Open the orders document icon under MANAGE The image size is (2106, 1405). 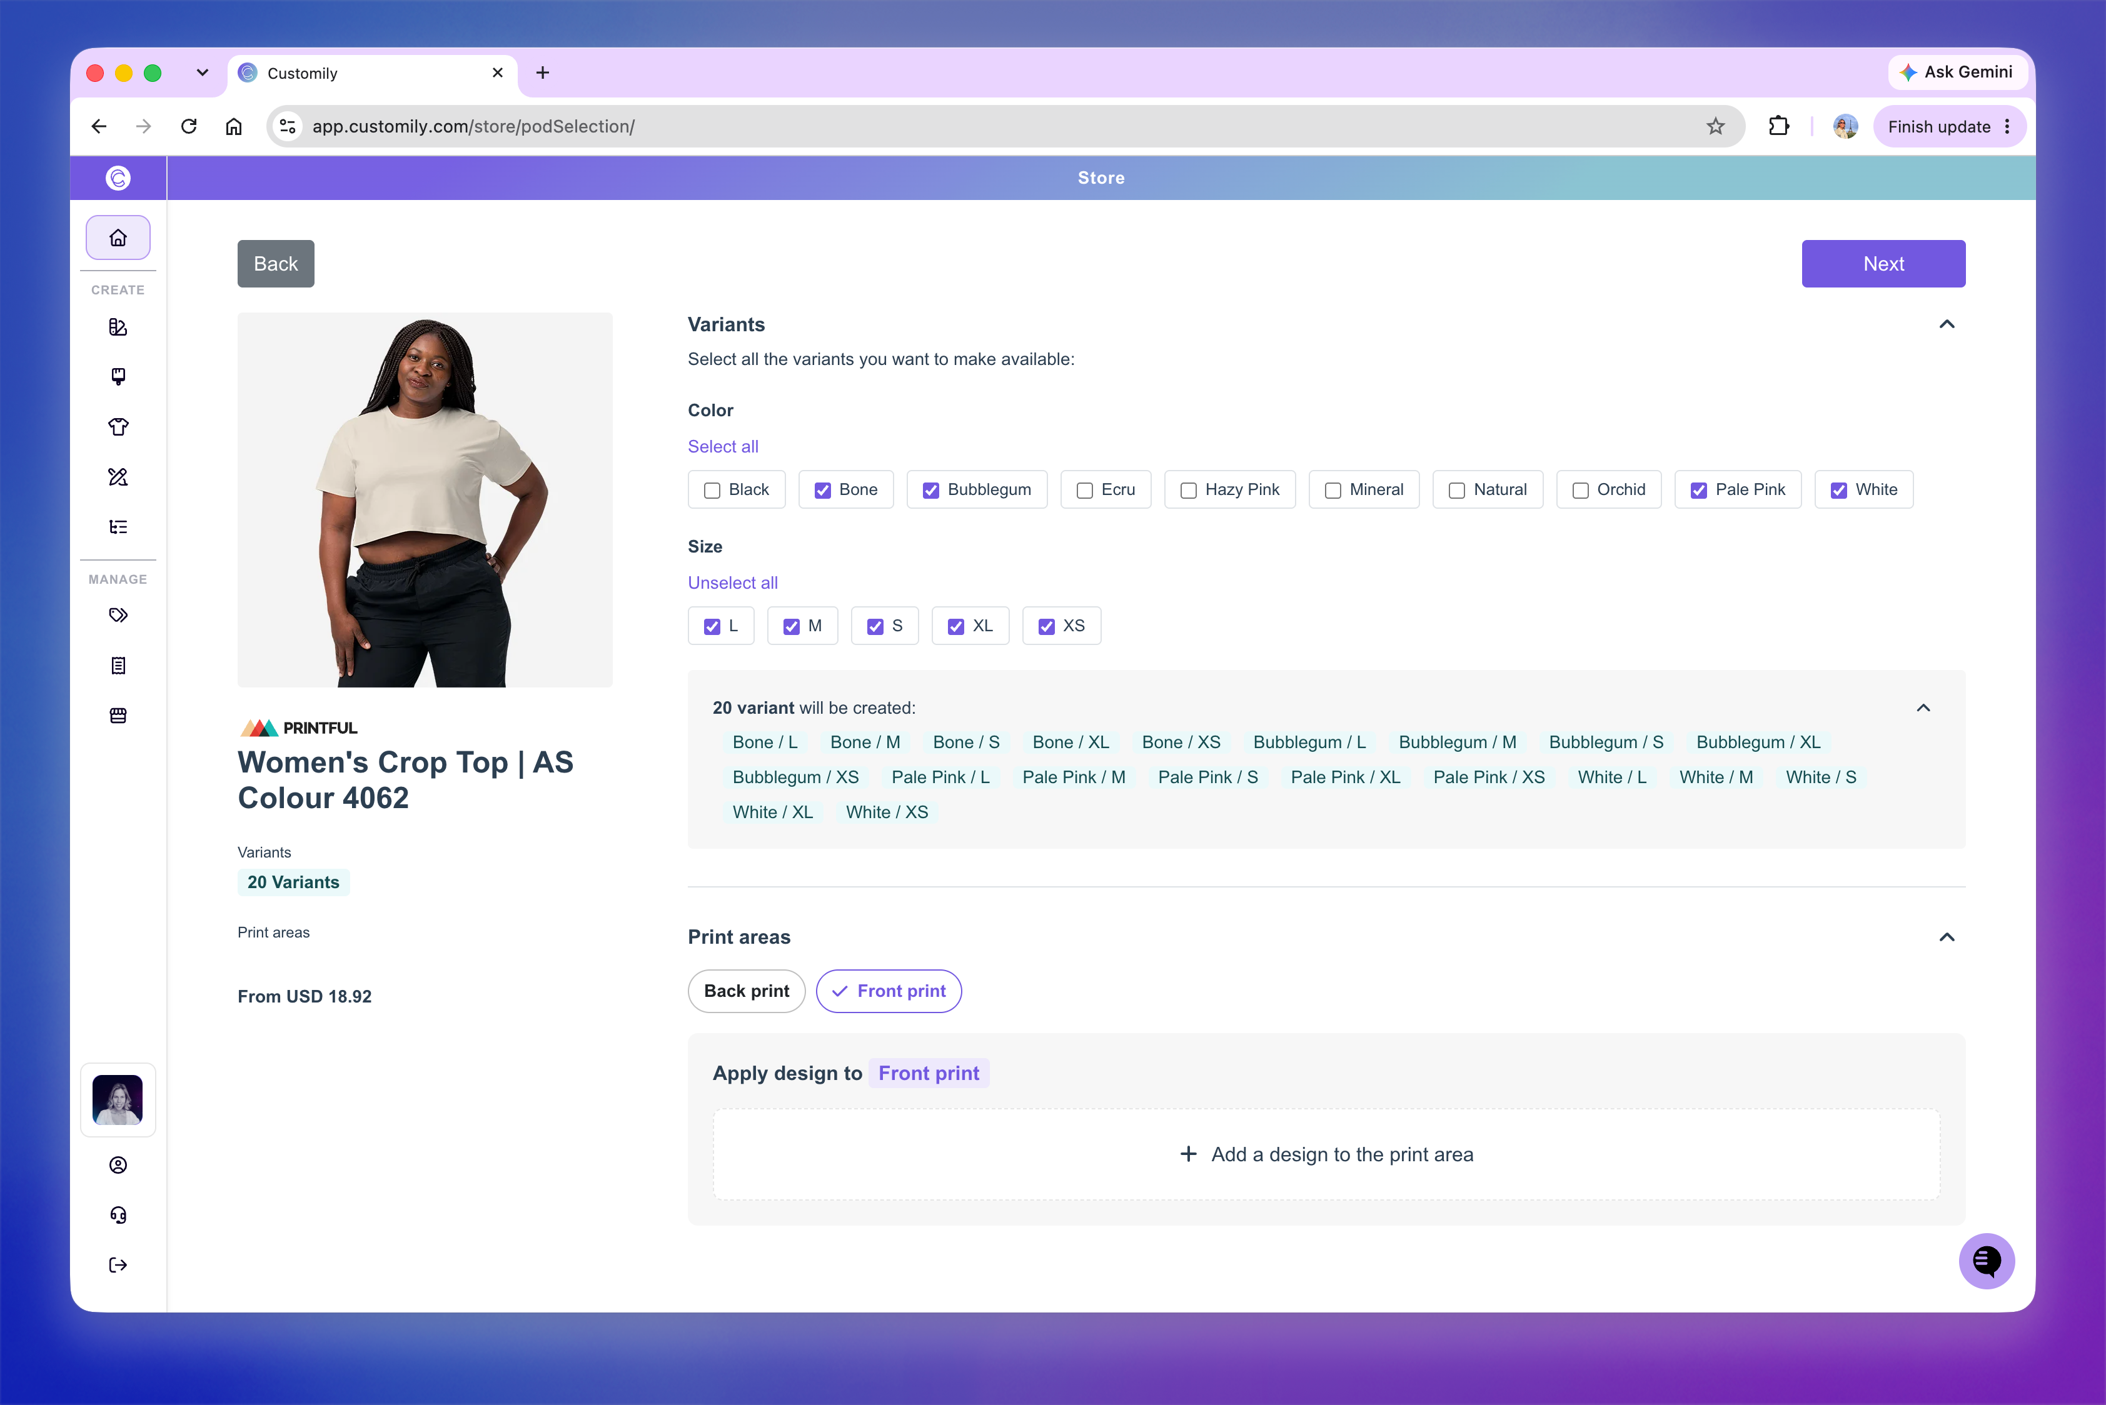(x=118, y=666)
